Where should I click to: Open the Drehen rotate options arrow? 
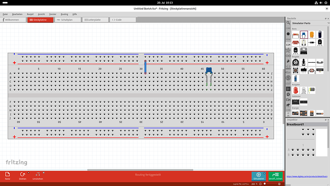pos(28,173)
